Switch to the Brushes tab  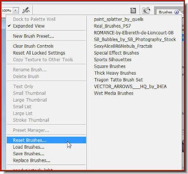pos(165,12)
